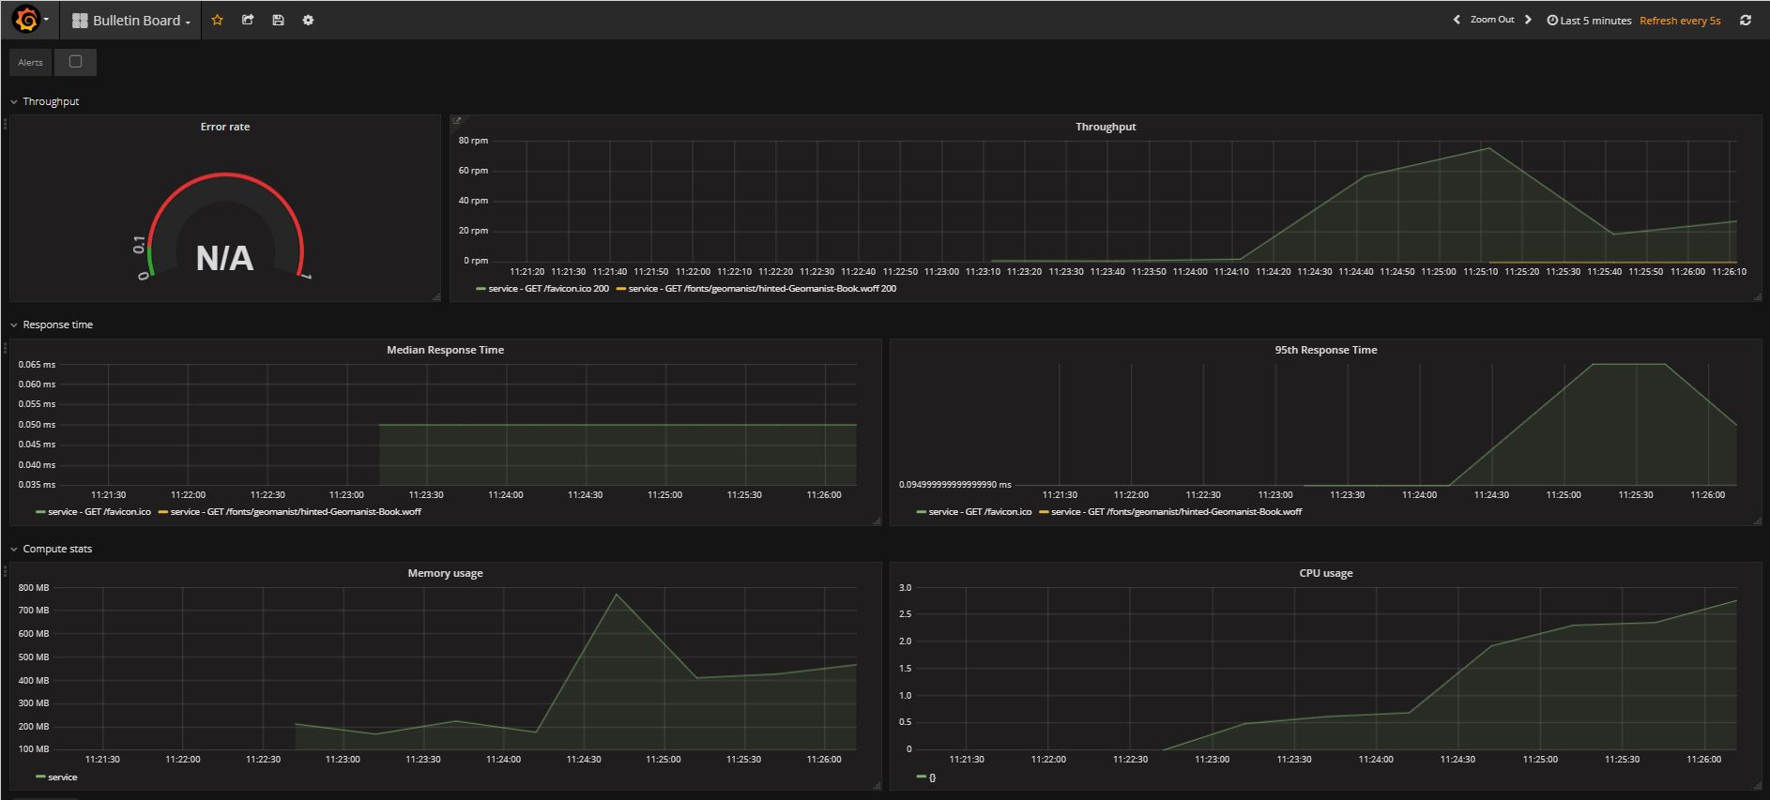
Task: Collapse the Response time row
Action: 14,325
